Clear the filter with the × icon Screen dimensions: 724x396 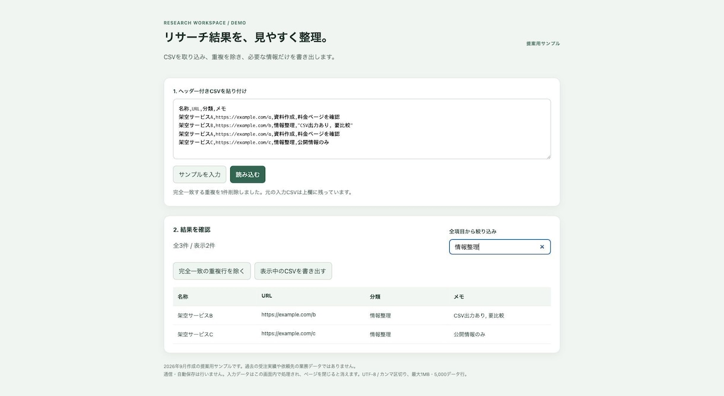(x=542, y=247)
